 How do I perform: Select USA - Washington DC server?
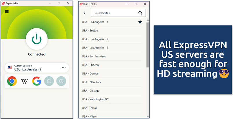point(112,99)
